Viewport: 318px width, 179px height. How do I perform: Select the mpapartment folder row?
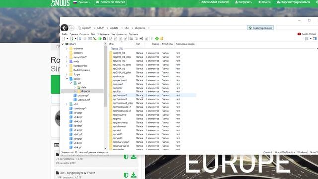[153, 80]
